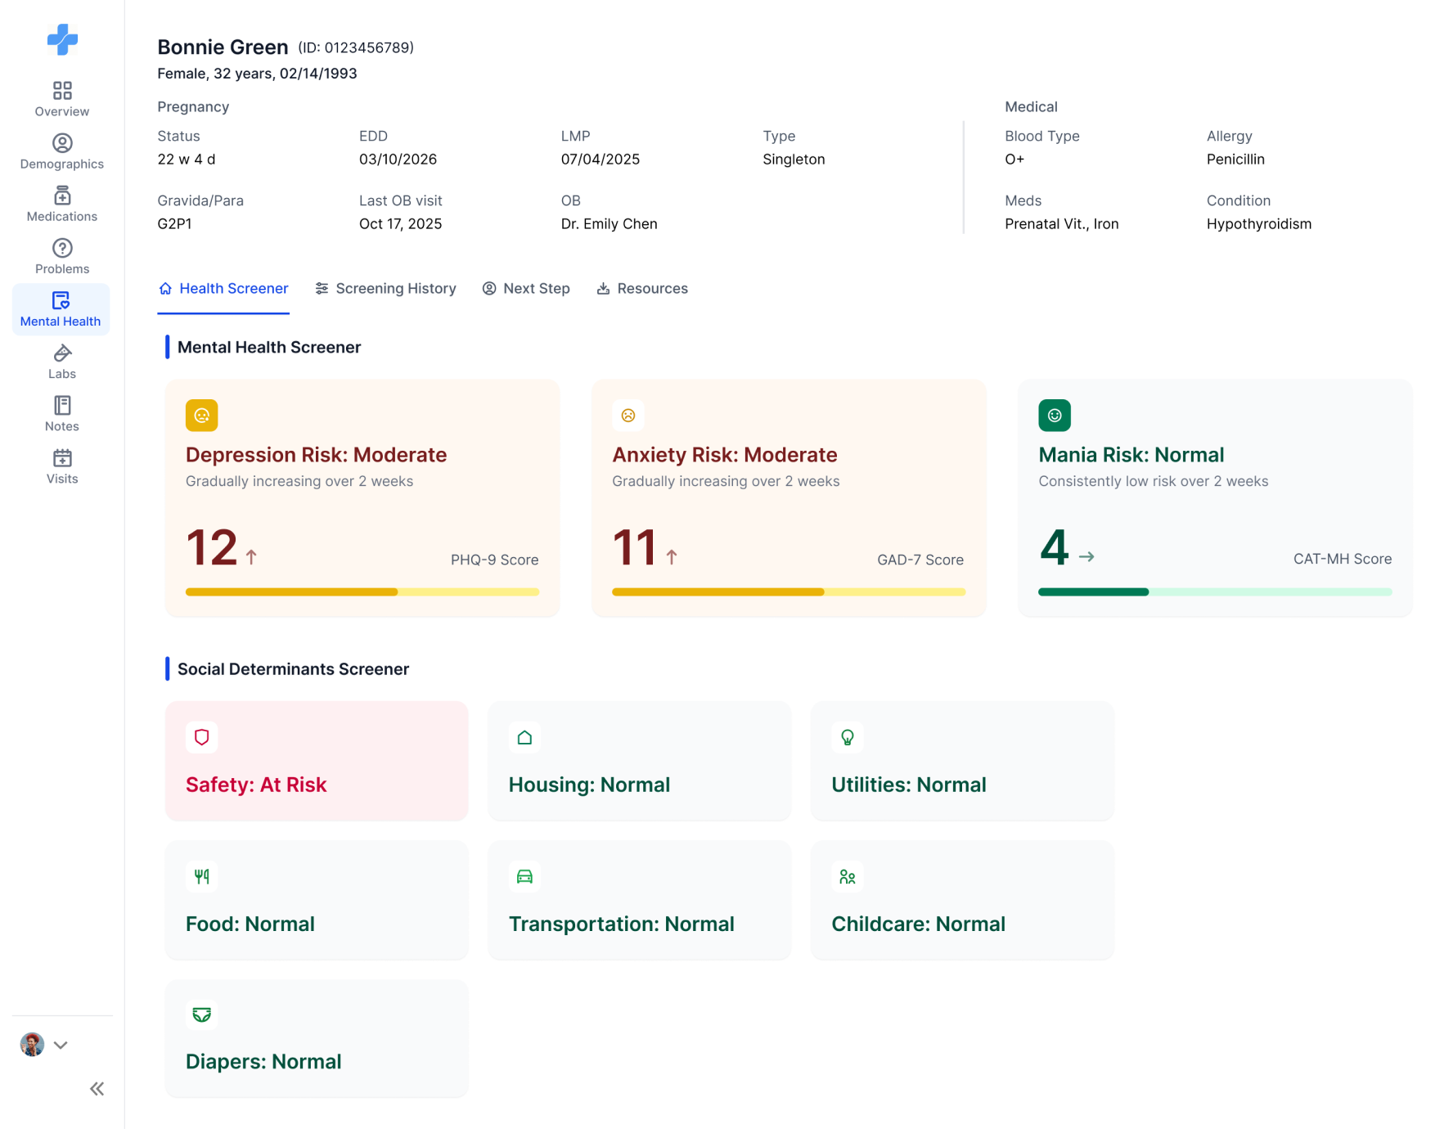Click the GAD-7 score progress bar

tap(789, 591)
